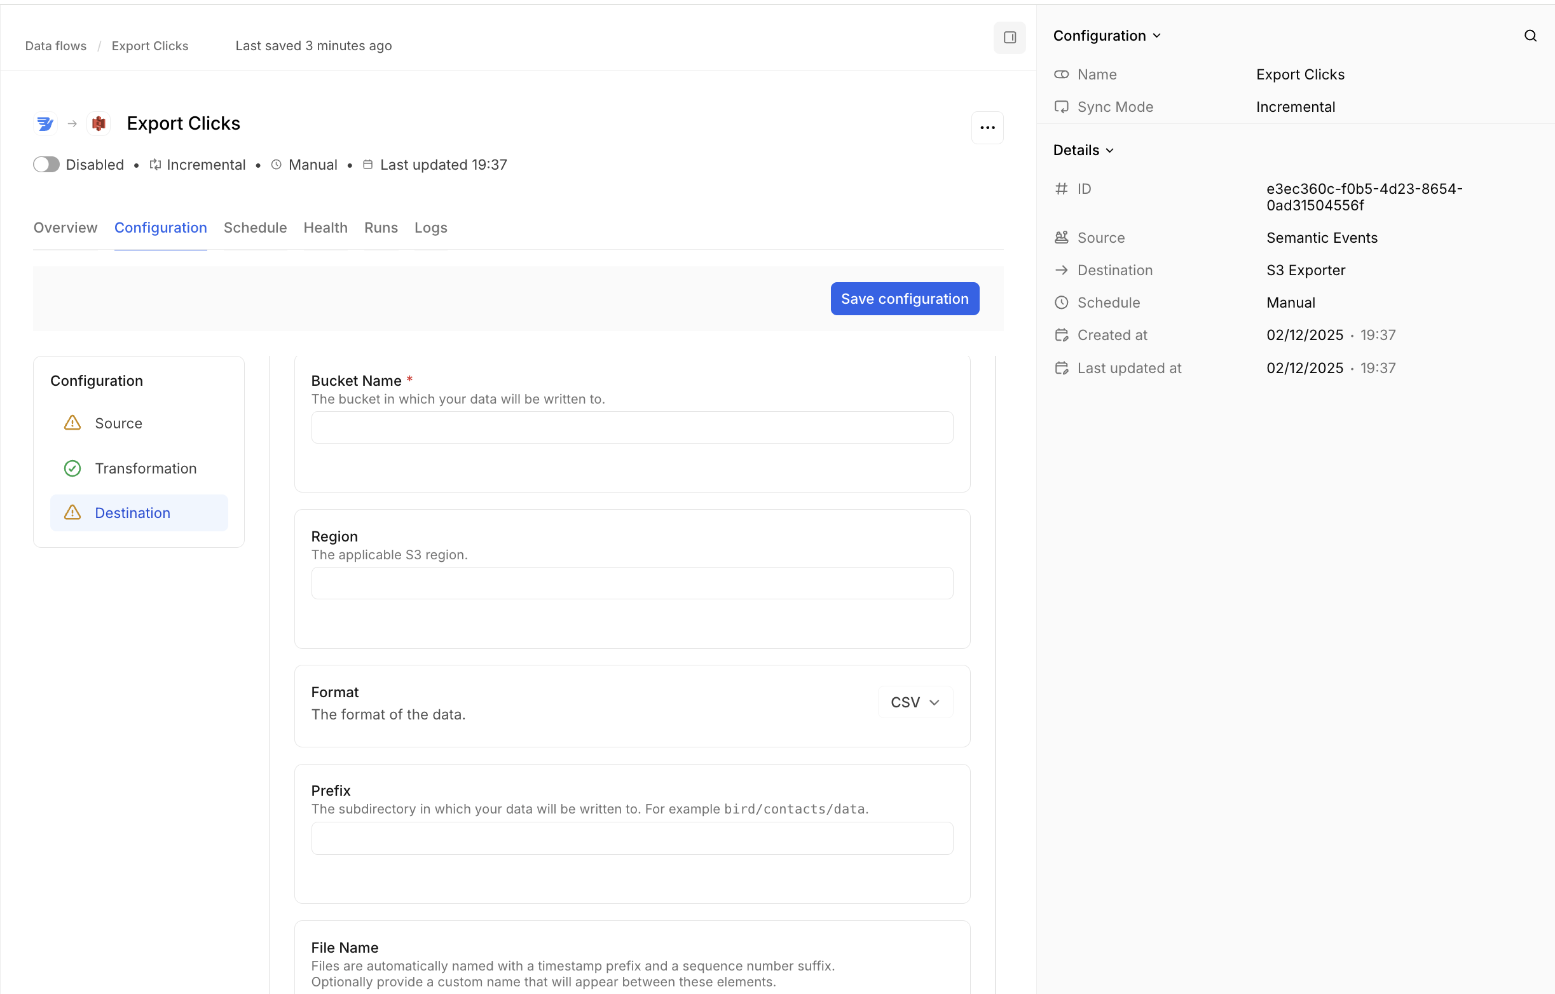Click the Destination warning triangle icon

coord(72,512)
